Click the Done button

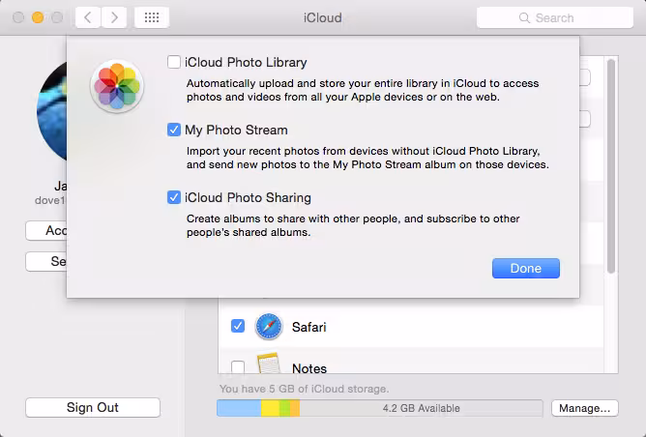point(526,268)
